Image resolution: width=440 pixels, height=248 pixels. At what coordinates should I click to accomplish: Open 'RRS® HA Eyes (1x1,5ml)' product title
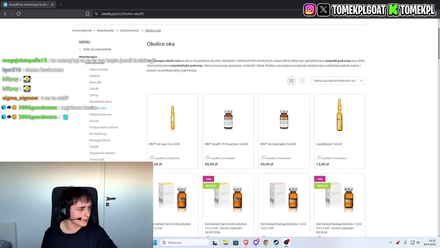(164, 144)
